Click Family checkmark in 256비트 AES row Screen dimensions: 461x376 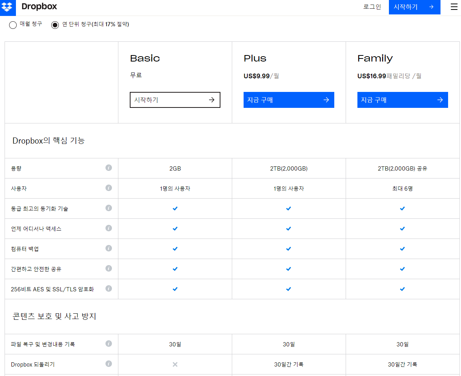(403, 289)
